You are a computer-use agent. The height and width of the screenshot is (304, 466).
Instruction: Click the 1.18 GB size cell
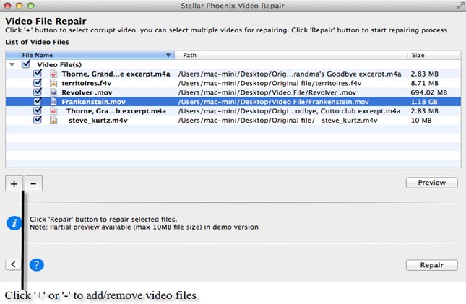(424, 102)
